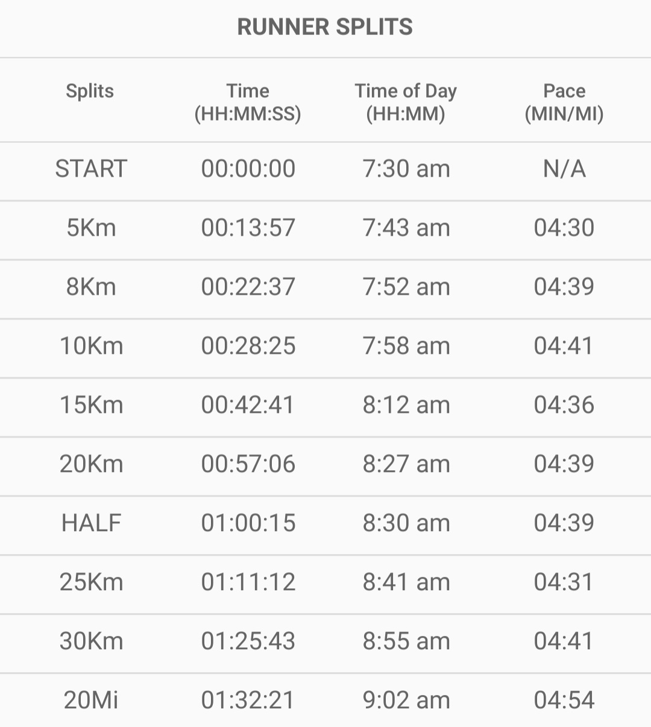Viewport: 651px width, 727px height.
Task: Select the 20Mi split label
Action: 91,700
